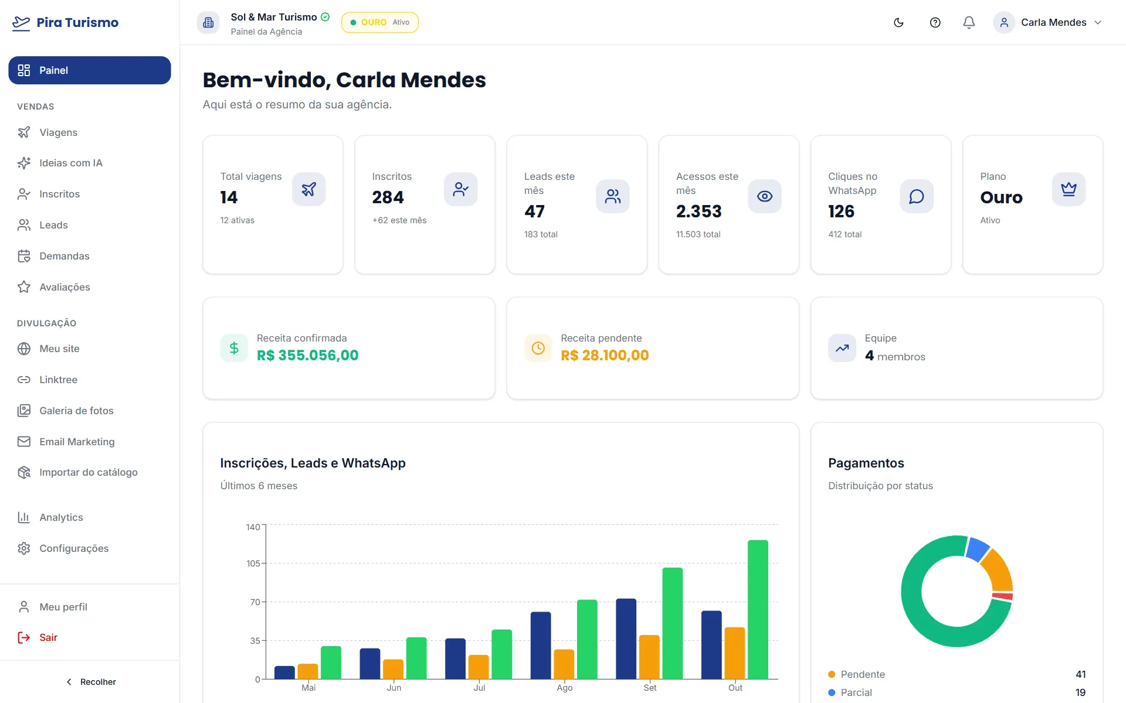Screen dimensions: 1126x703
Task: Click the orange Pendente legend dot
Action: [x=832, y=674]
